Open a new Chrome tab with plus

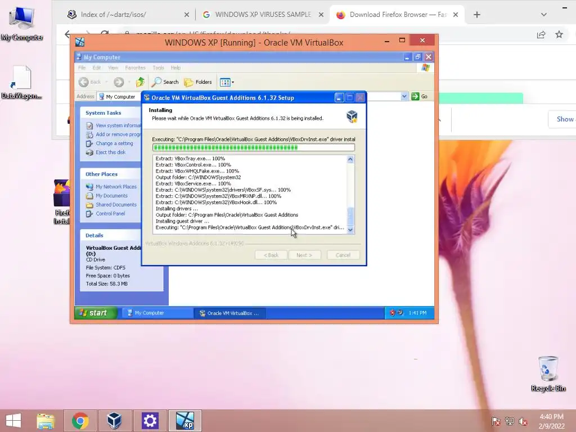point(477,15)
